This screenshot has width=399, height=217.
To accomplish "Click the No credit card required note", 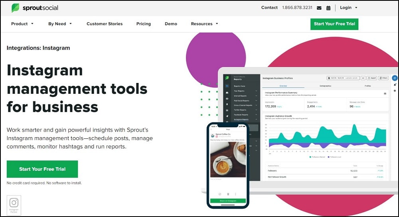I will [44, 183].
